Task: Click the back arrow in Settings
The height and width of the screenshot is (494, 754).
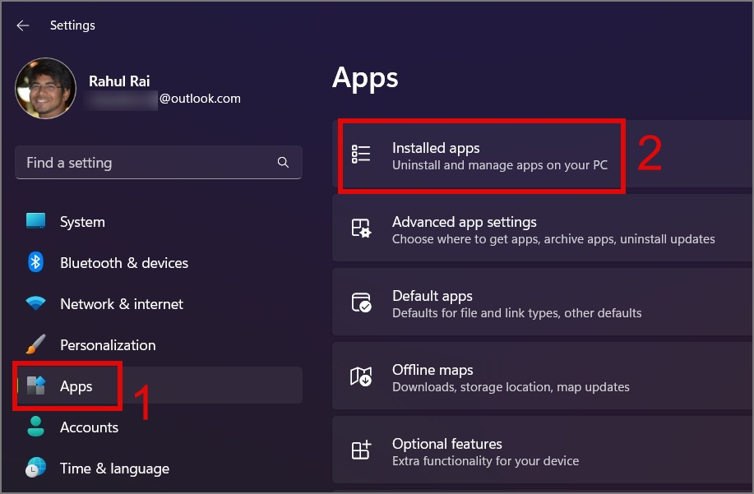Action: (x=22, y=25)
